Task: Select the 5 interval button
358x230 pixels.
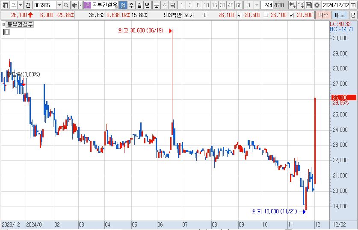Action: [x=198, y=5]
